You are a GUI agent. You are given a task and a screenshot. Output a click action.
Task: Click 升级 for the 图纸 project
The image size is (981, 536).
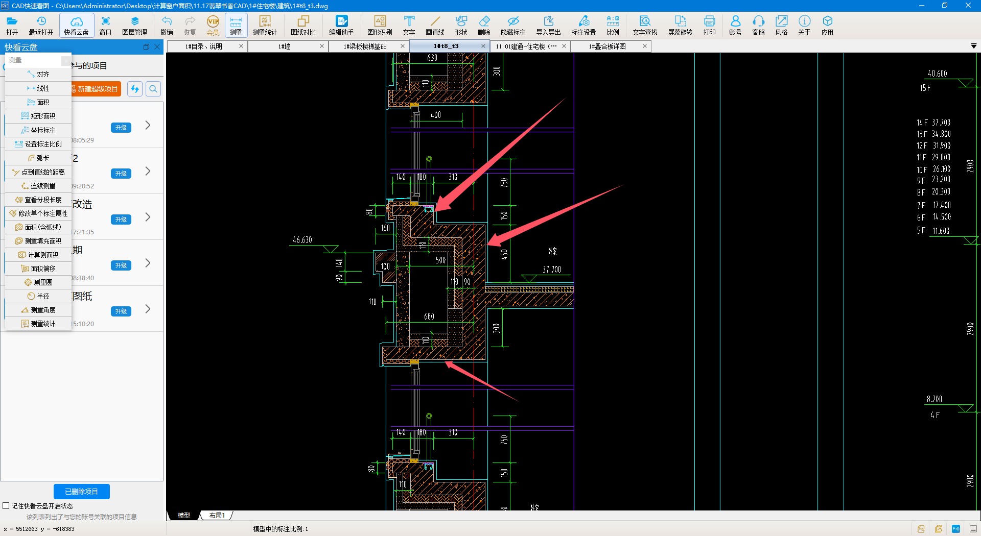click(121, 311)
